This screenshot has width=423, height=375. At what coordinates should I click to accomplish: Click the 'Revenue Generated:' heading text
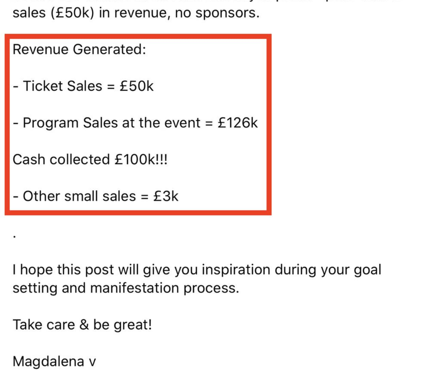tap(79, 49)
